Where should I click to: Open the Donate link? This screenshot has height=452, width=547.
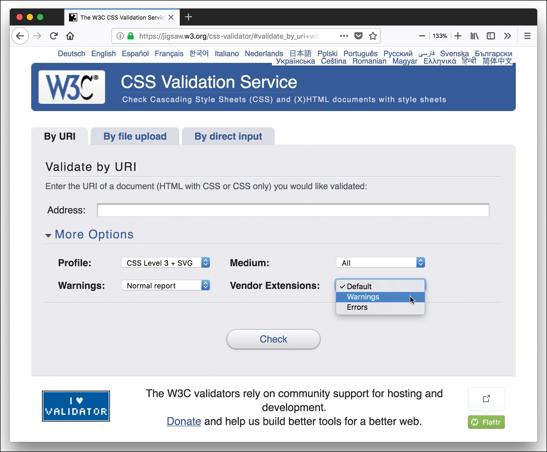tap(184, 421)
